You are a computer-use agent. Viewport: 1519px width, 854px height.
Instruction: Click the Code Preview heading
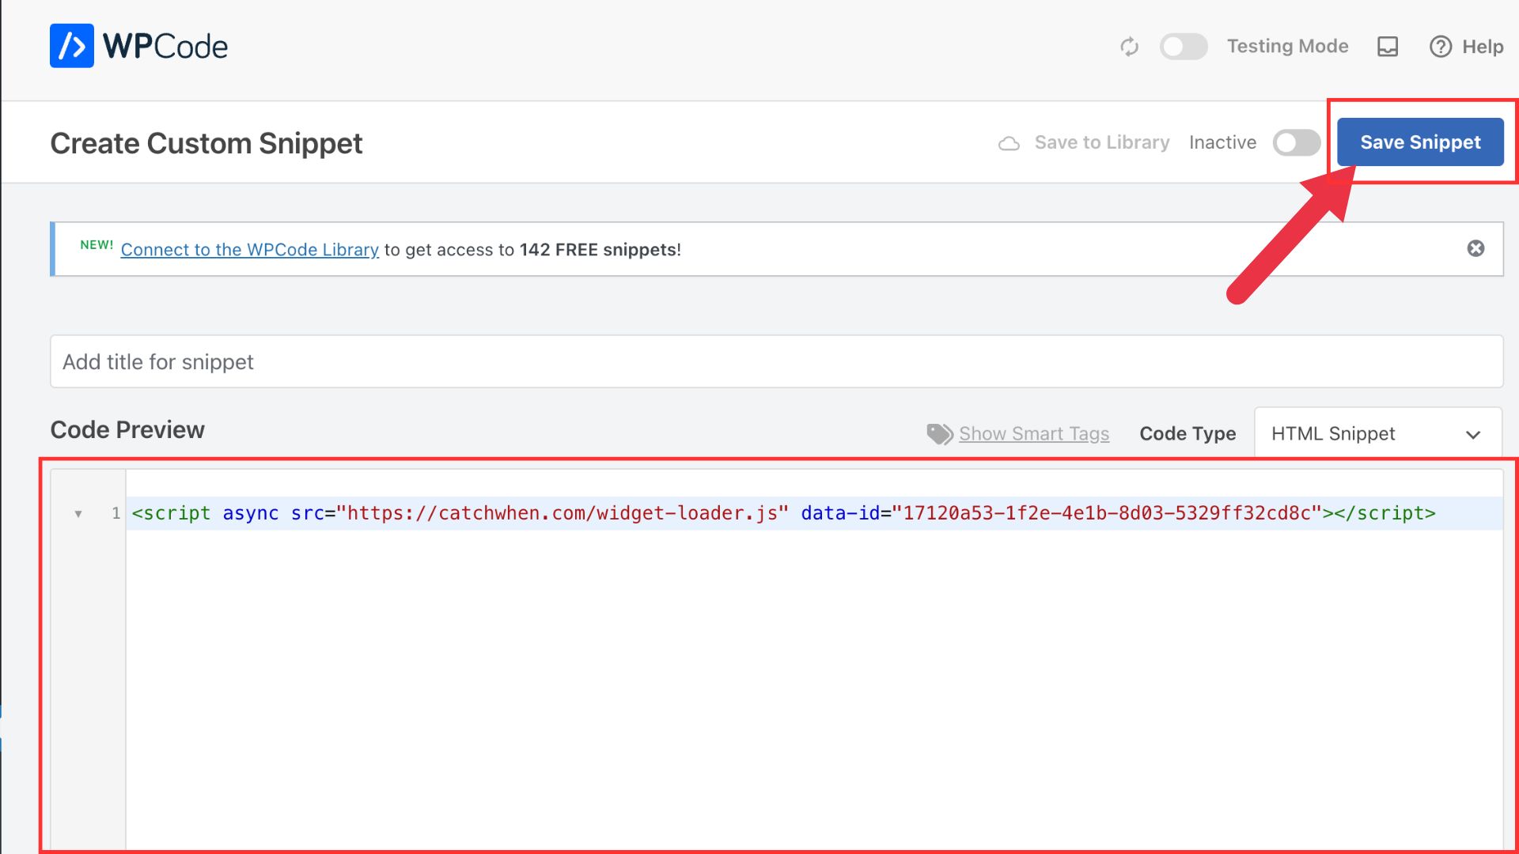coord(127,429)
